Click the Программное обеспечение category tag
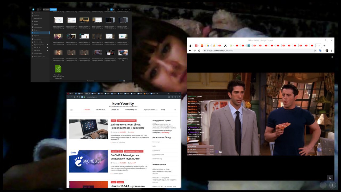Screen dimensions: 341x192 [127, 121]
